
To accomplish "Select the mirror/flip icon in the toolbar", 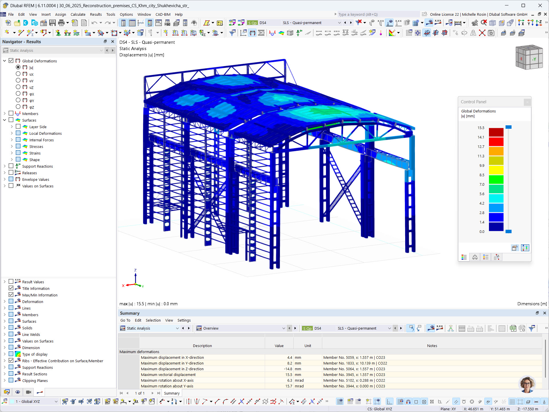I will 473,33.
